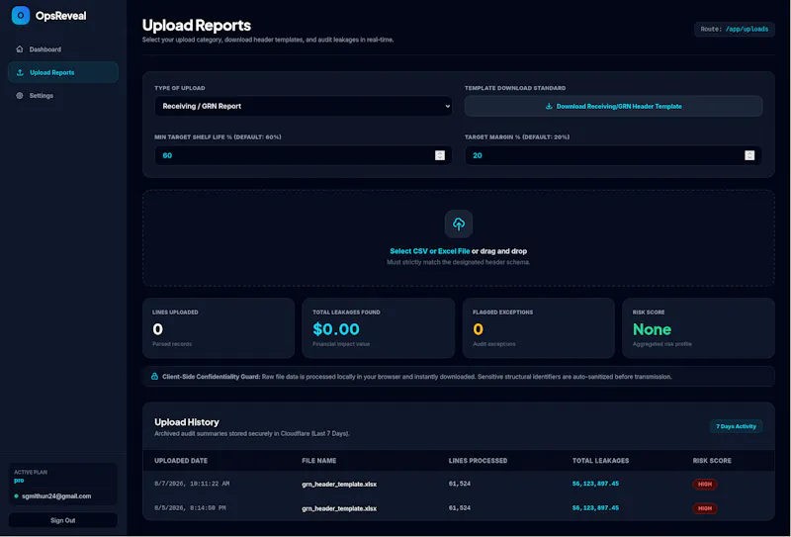Image resolution: width=791 pixels, height=537 pixels.
Task: Click the pro plan label
Action: coord(19,481)
